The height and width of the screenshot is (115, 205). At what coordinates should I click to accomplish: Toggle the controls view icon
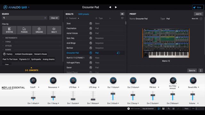pos(159,109)
